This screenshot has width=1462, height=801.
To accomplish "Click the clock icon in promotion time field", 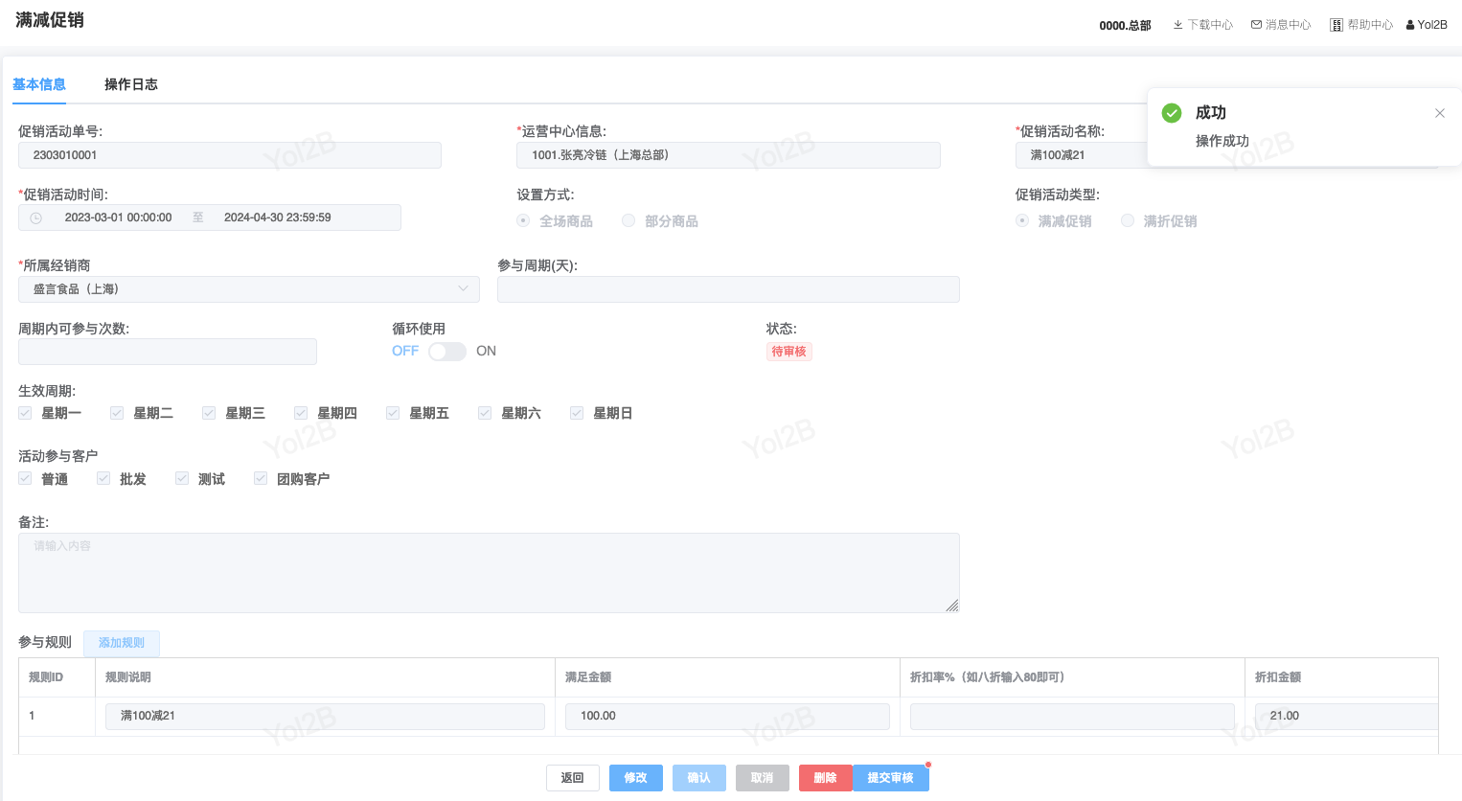I will click(x=36, y=218).
